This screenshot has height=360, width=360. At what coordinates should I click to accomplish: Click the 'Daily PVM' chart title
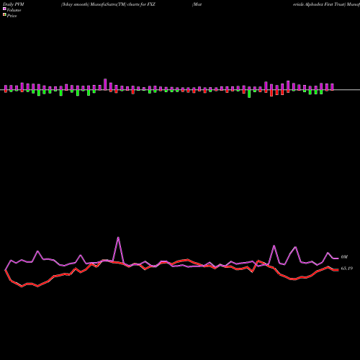point(14,4)
